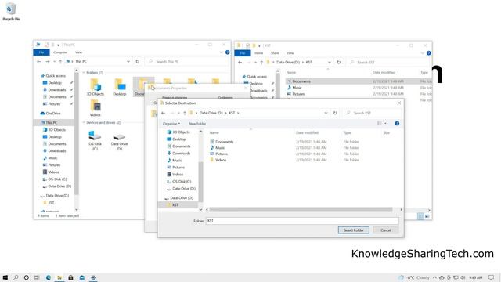
Task: Select Data-Drive (D:) drive icon in This PC
Action: point(119,141)
